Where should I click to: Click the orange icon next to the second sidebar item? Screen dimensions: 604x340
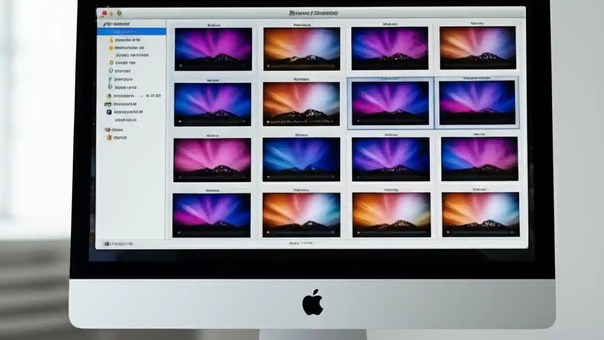110,48
